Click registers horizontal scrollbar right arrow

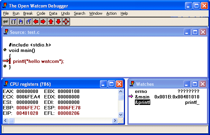pyautogui.click(x=115, y=121)
